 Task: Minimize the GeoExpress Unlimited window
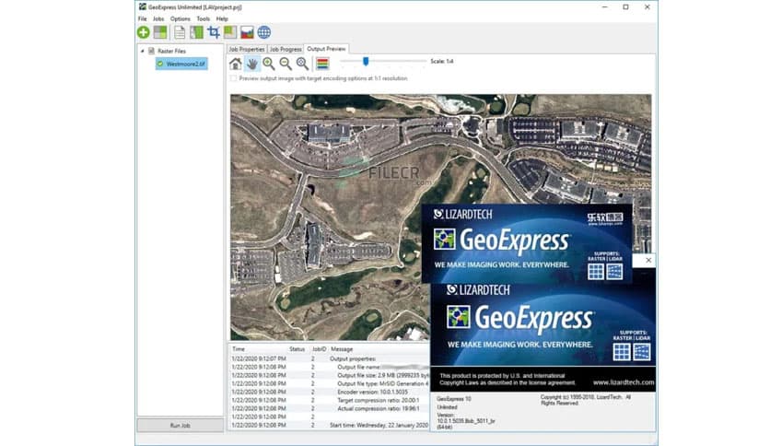[x=604, y=6]
